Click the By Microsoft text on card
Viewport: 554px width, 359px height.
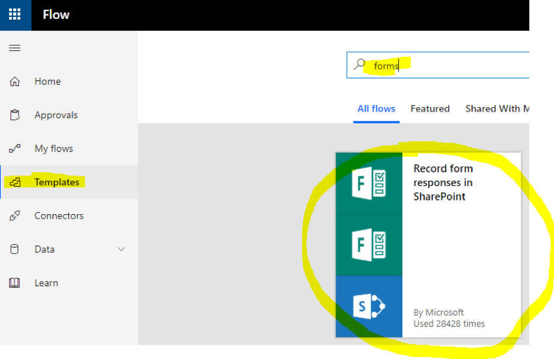pyautogui.click(x=438, y=313)
